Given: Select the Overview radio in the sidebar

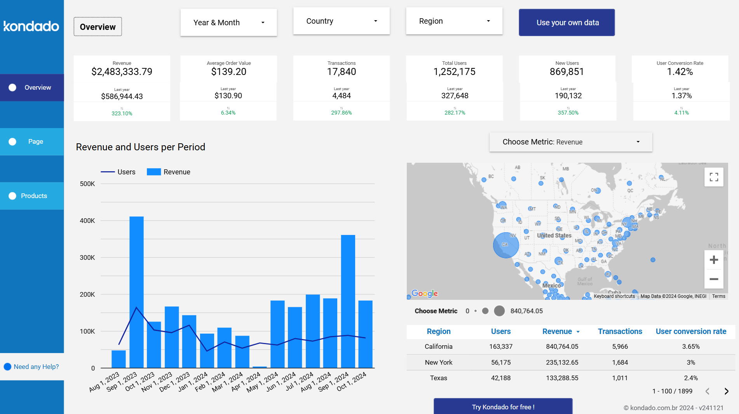Looking at the screenshot, I should (x=12, y=87).
